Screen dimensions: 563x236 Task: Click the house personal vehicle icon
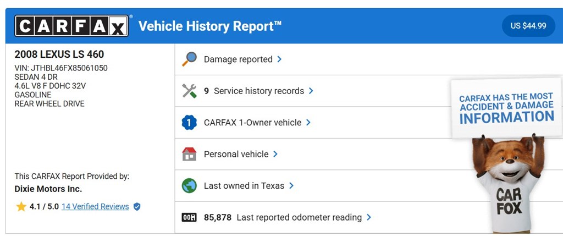point(189,154)
